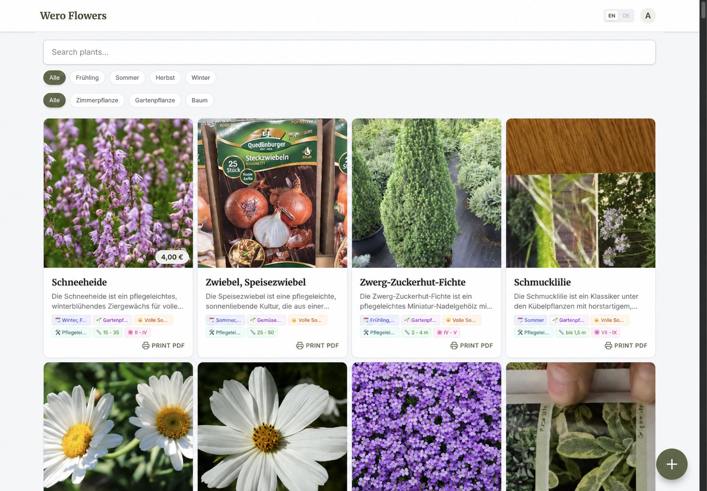Focus the Search plants field
This screenshot has width=707, height=491.
(350, 52)
